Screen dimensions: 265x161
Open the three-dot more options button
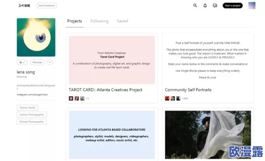point(50,62)
